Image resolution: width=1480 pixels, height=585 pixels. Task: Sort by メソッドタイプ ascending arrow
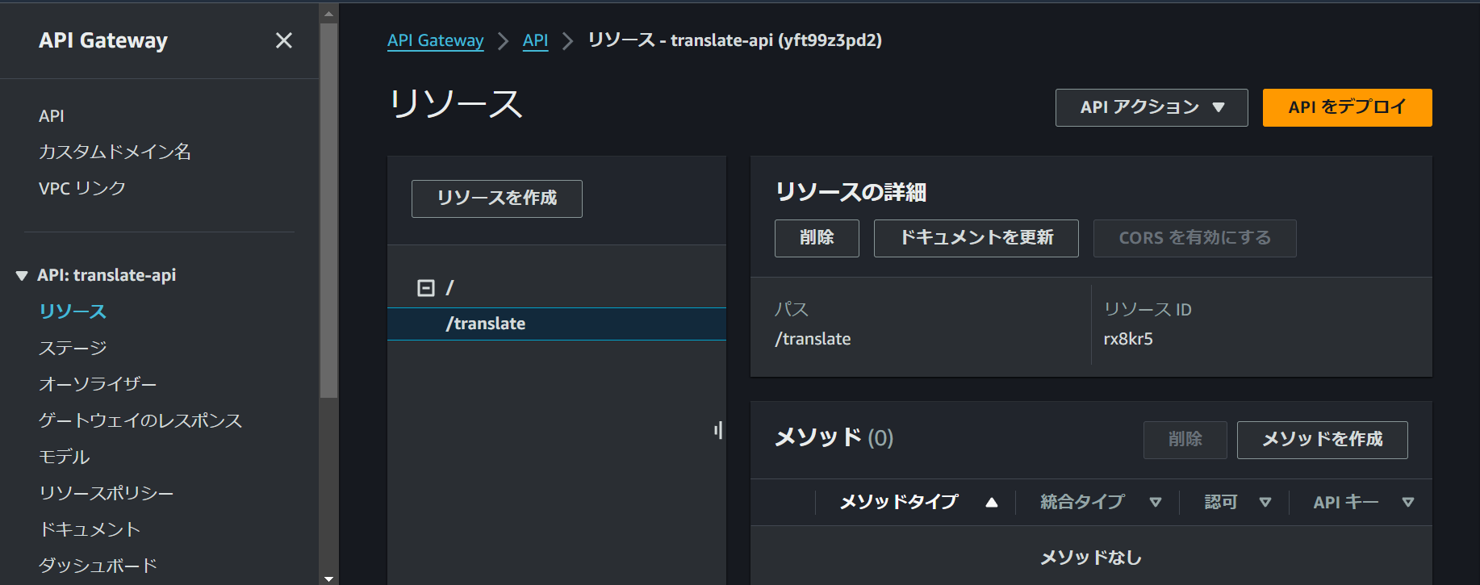[x=992, y=503]
